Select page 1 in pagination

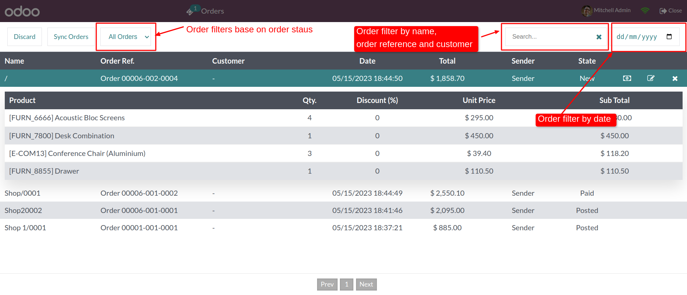(346, 284)
